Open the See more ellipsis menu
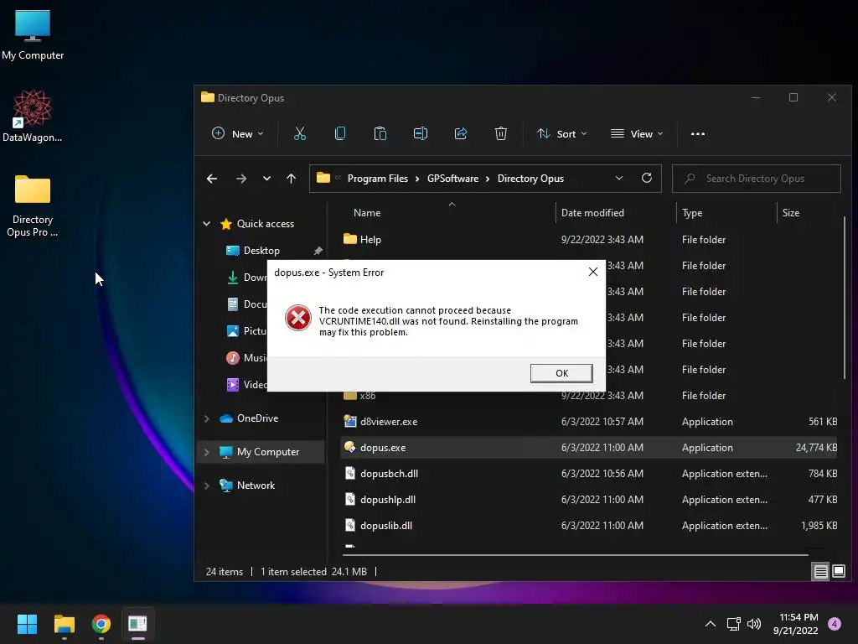 click(x=698, y=133)
